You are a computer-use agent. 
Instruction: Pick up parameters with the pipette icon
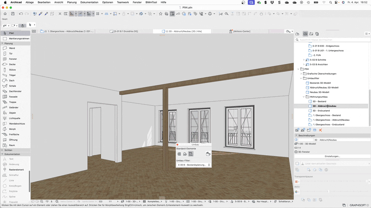click(x=41, y=14)
